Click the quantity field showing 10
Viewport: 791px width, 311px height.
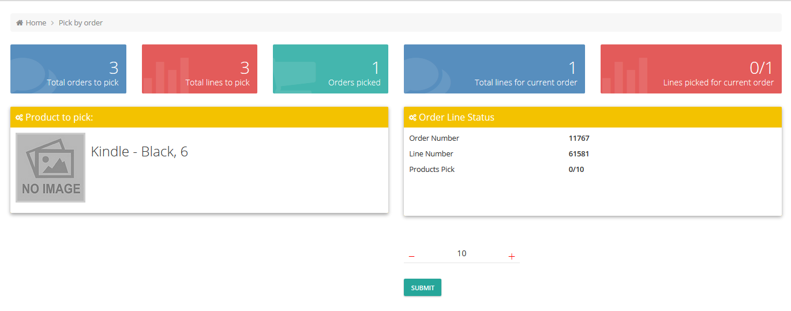click(x=462, y=253)
